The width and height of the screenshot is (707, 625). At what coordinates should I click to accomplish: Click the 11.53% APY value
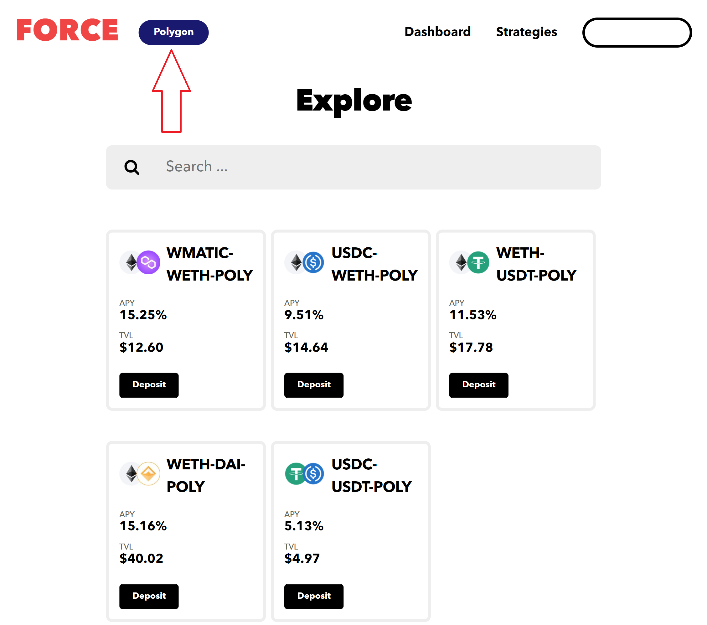coord(473,315)
